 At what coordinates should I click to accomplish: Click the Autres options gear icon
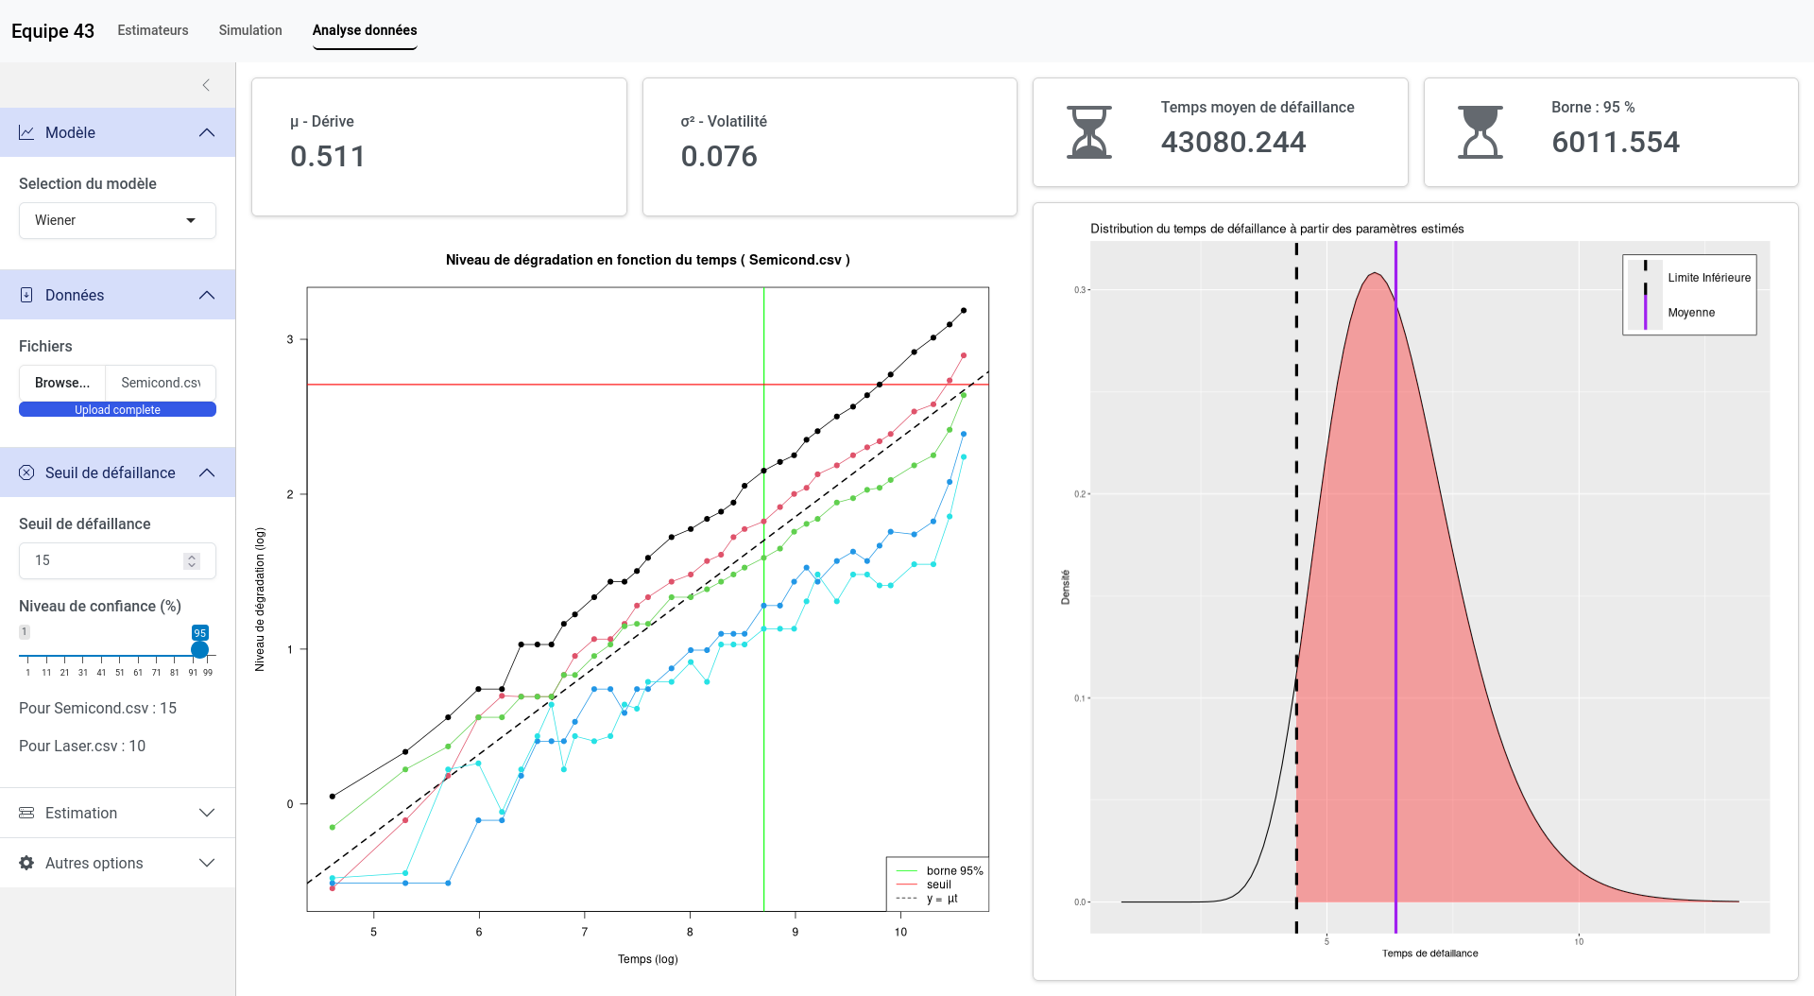coord(26,863)
